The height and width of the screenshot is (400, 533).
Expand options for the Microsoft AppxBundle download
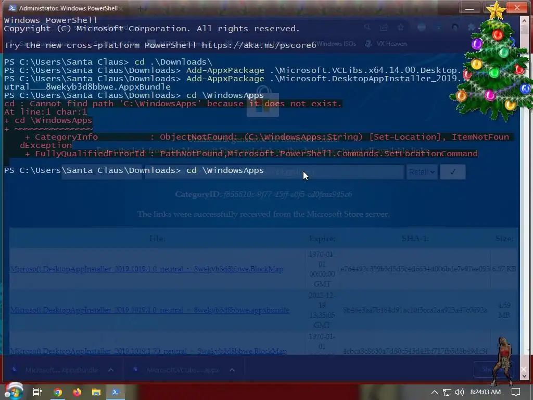111,370
